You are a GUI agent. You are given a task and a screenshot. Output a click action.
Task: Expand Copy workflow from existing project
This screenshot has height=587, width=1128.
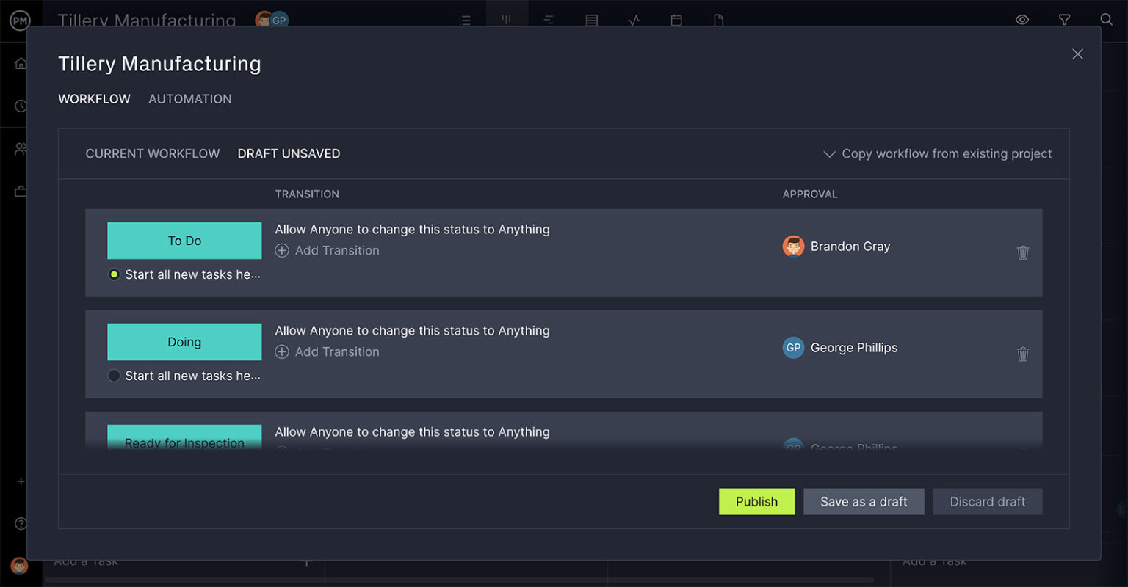pyautogui.click(x=938, y=154)
